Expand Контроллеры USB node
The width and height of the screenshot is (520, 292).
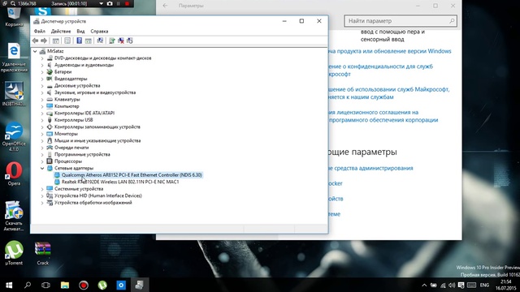click(x=42, y=120)
